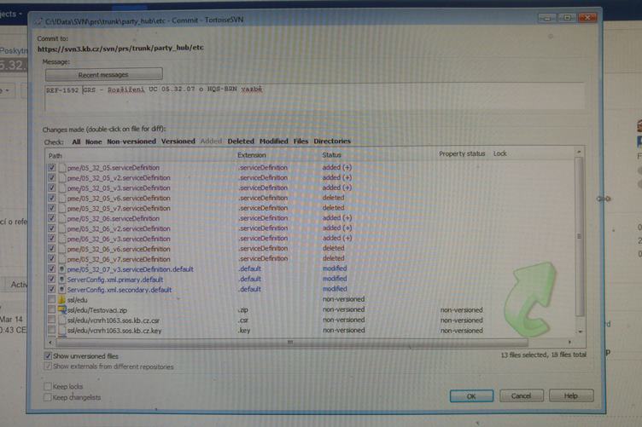Check Versioned files filter
The image size is (642, 427).
coord(178,141)
